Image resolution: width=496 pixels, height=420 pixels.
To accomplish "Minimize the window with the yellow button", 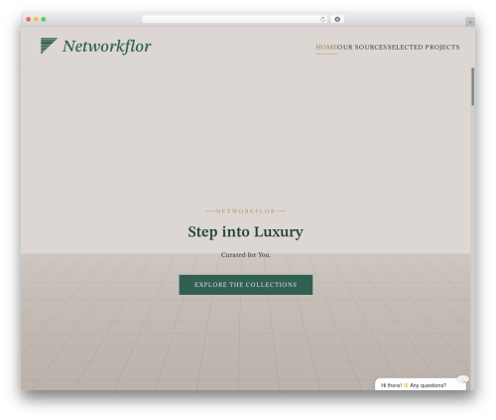I will pyautogui.click(x=36, y=19).
